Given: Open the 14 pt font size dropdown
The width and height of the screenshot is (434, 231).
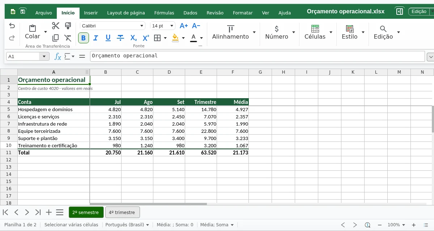Looking at the screenshot, I should (172, 26).
